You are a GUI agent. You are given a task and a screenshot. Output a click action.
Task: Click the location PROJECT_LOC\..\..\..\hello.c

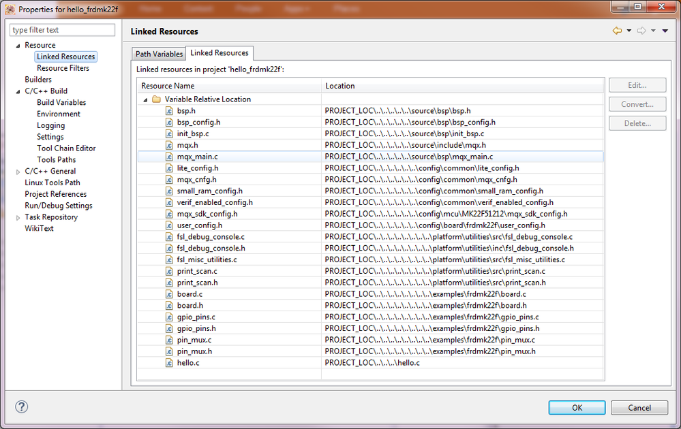click(372, 363)
